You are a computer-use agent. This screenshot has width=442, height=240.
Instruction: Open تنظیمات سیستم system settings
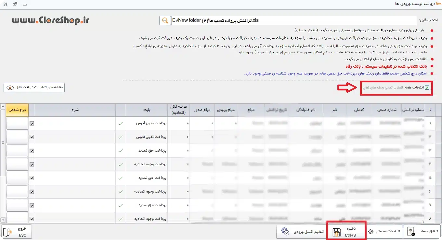tap(384, 232)
